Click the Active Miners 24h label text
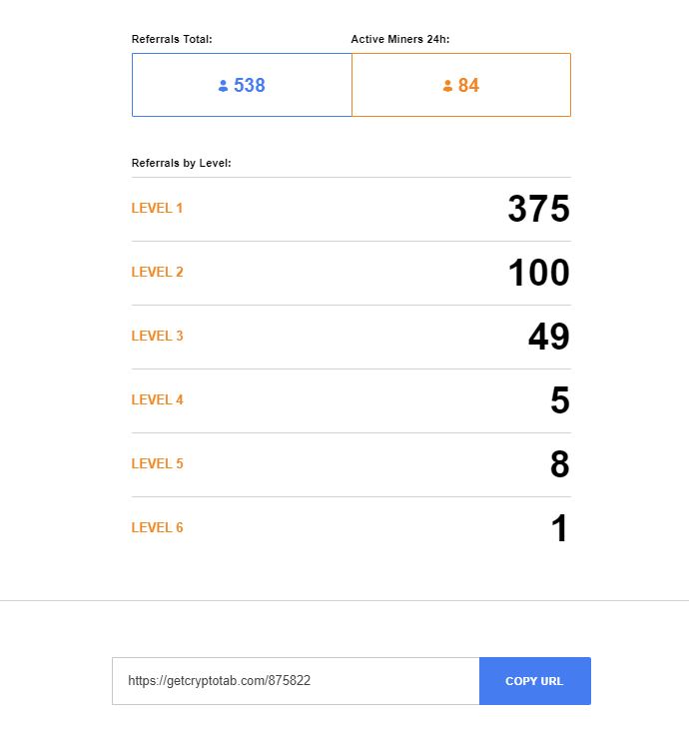This screenshot has height=729, width=689. pos(400,40)
